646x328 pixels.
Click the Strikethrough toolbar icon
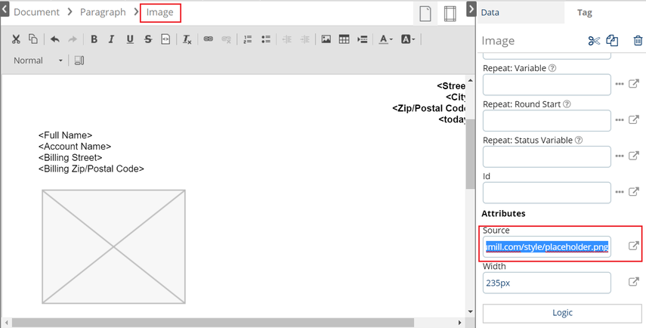[147, 39]
